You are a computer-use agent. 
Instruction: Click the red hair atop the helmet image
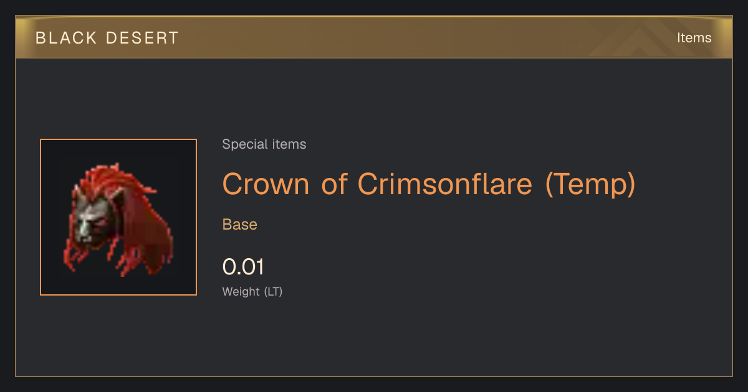(112, 180)
